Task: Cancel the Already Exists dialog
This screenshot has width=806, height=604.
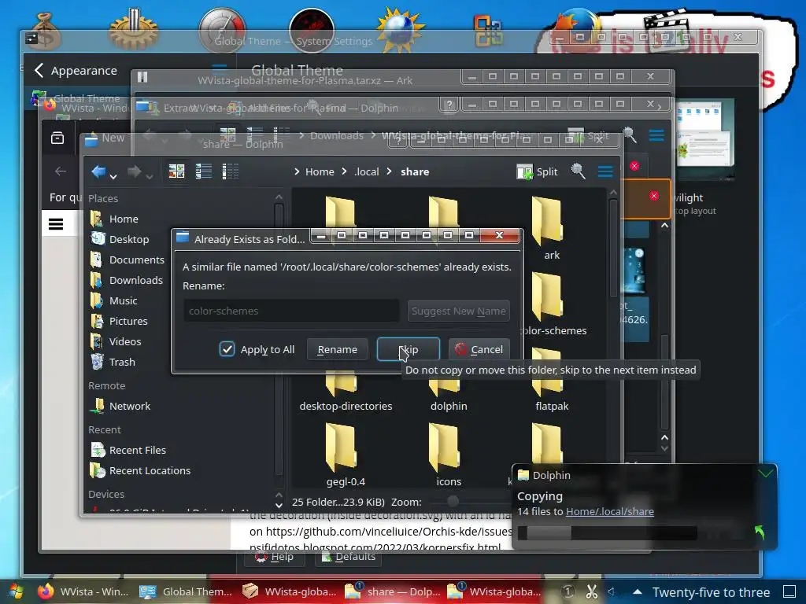Action: coord(479,349)
